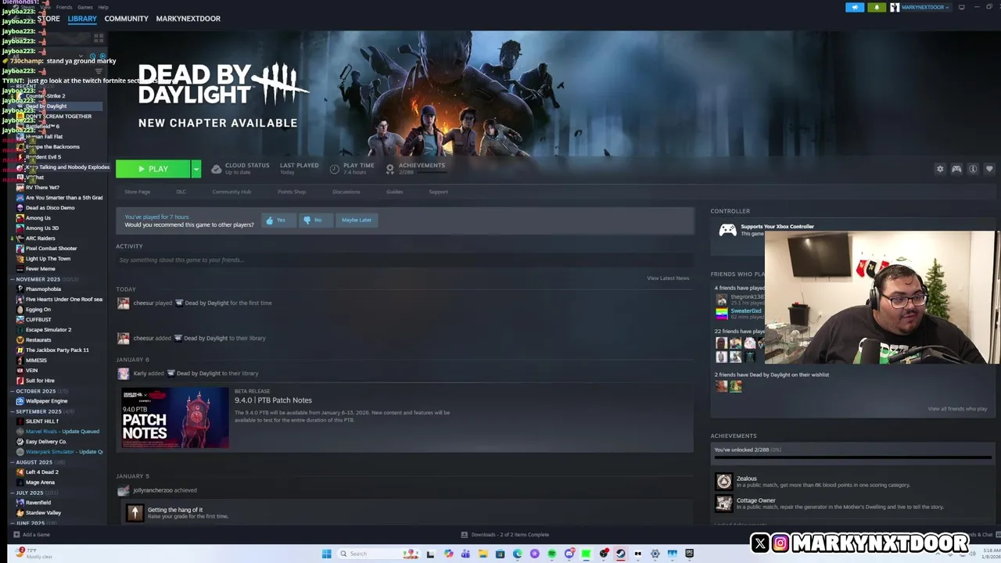Open the Games menu in Steam
The height and width of the screenshot is (563, 1001).
coord(84,7)
